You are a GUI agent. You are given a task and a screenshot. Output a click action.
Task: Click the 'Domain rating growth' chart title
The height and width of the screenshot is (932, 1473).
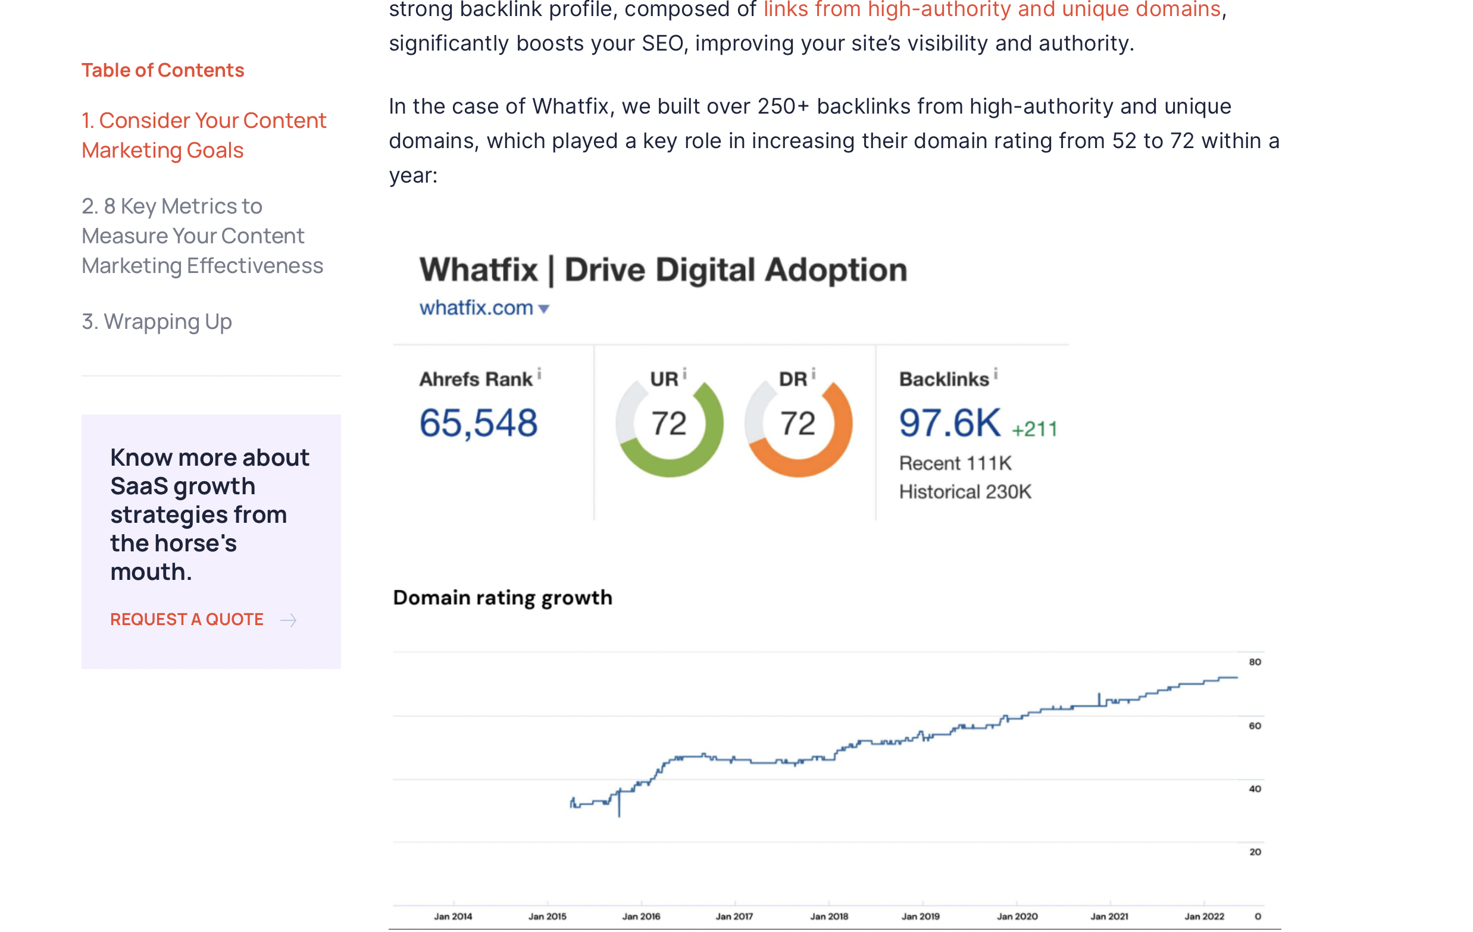click(502, 597)
